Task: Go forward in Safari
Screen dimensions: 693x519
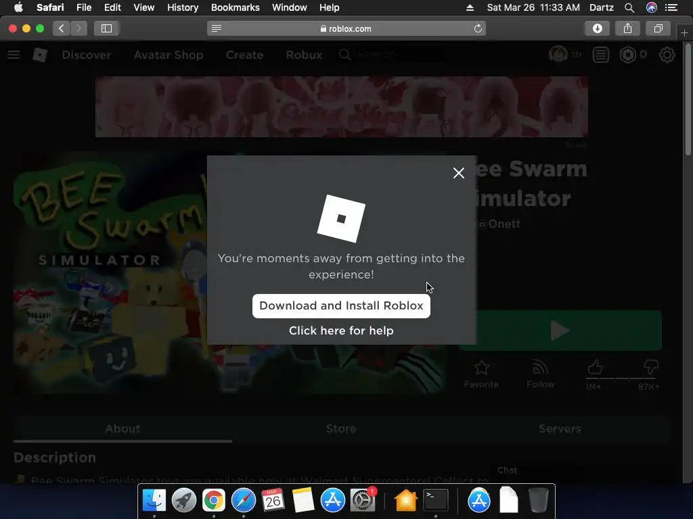Action: 79,28
